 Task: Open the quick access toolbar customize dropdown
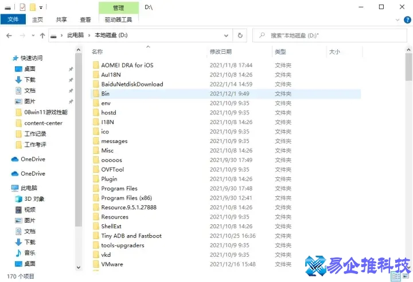pos(41,7)
